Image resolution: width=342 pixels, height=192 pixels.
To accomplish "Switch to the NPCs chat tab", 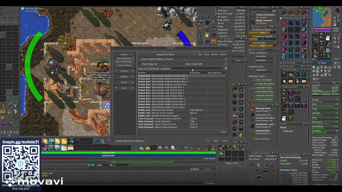I will click(x=80, y=169).
